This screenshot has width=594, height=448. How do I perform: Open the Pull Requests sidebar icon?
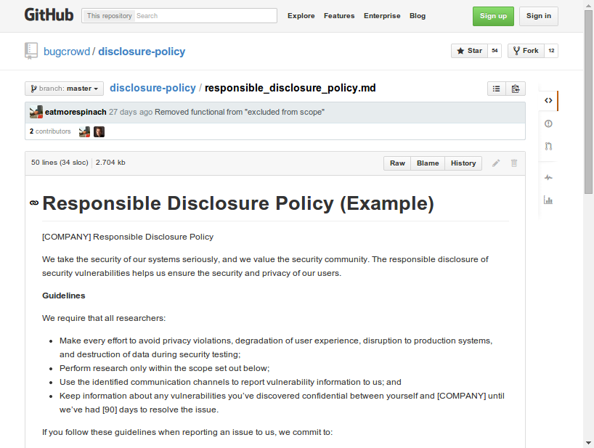[x=548, y=146]
